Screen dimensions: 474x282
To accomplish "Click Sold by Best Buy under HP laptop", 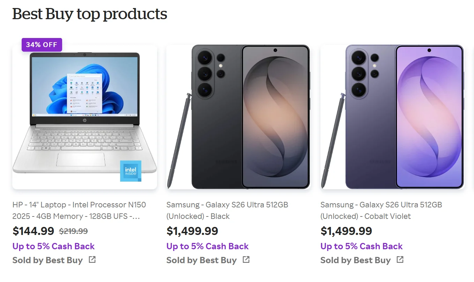I will 48,260.
